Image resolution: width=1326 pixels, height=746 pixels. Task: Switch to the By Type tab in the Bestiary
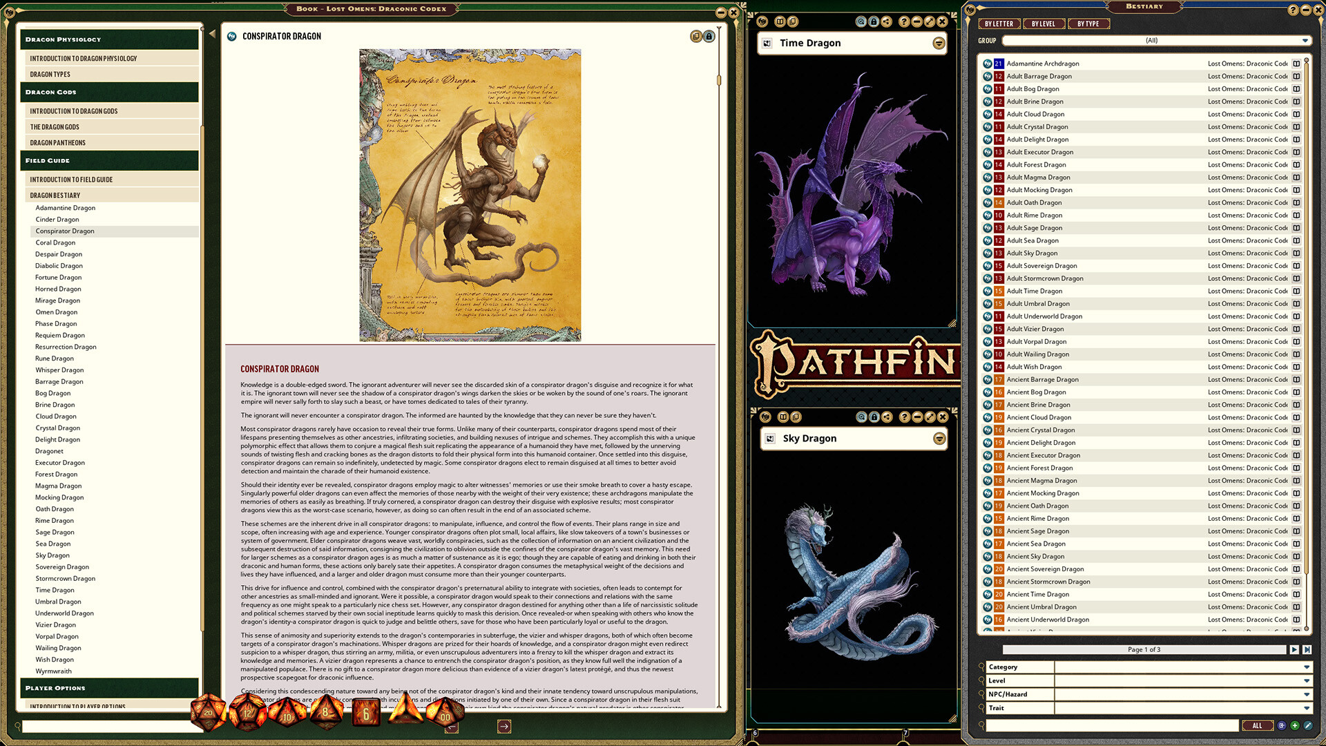pyautogui.click(x=1089, y=23)
